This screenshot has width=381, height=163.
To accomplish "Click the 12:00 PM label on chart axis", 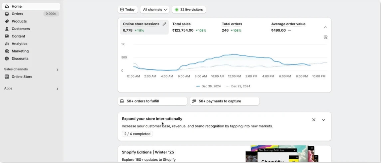I will pyautogui.click(x=235, y=76).
